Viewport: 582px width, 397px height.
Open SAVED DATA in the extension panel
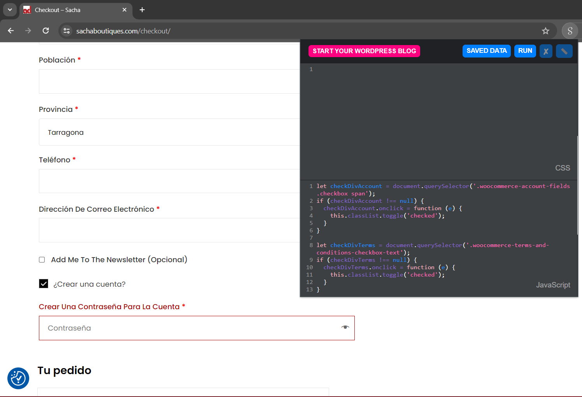point(486,51)
